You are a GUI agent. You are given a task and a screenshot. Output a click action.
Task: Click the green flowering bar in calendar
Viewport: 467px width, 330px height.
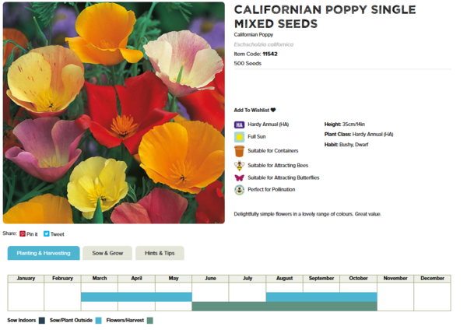tap(284, 307)
